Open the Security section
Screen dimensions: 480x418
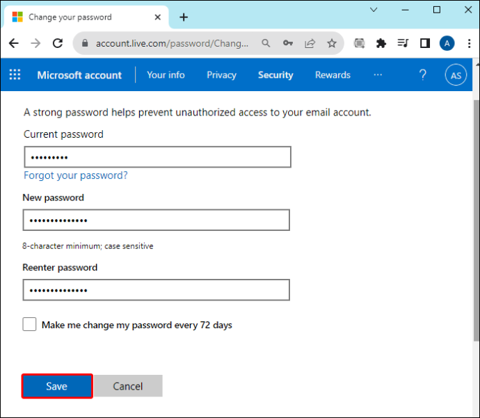pyautogui.click(x=275, y=75)
